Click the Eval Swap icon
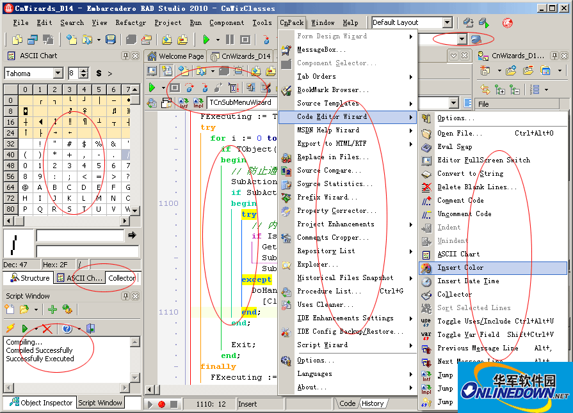Image resolution: width=573 pixels, height=413 pixels. coord(426,147)
